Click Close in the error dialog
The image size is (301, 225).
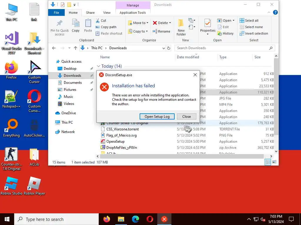coord(187,117)
